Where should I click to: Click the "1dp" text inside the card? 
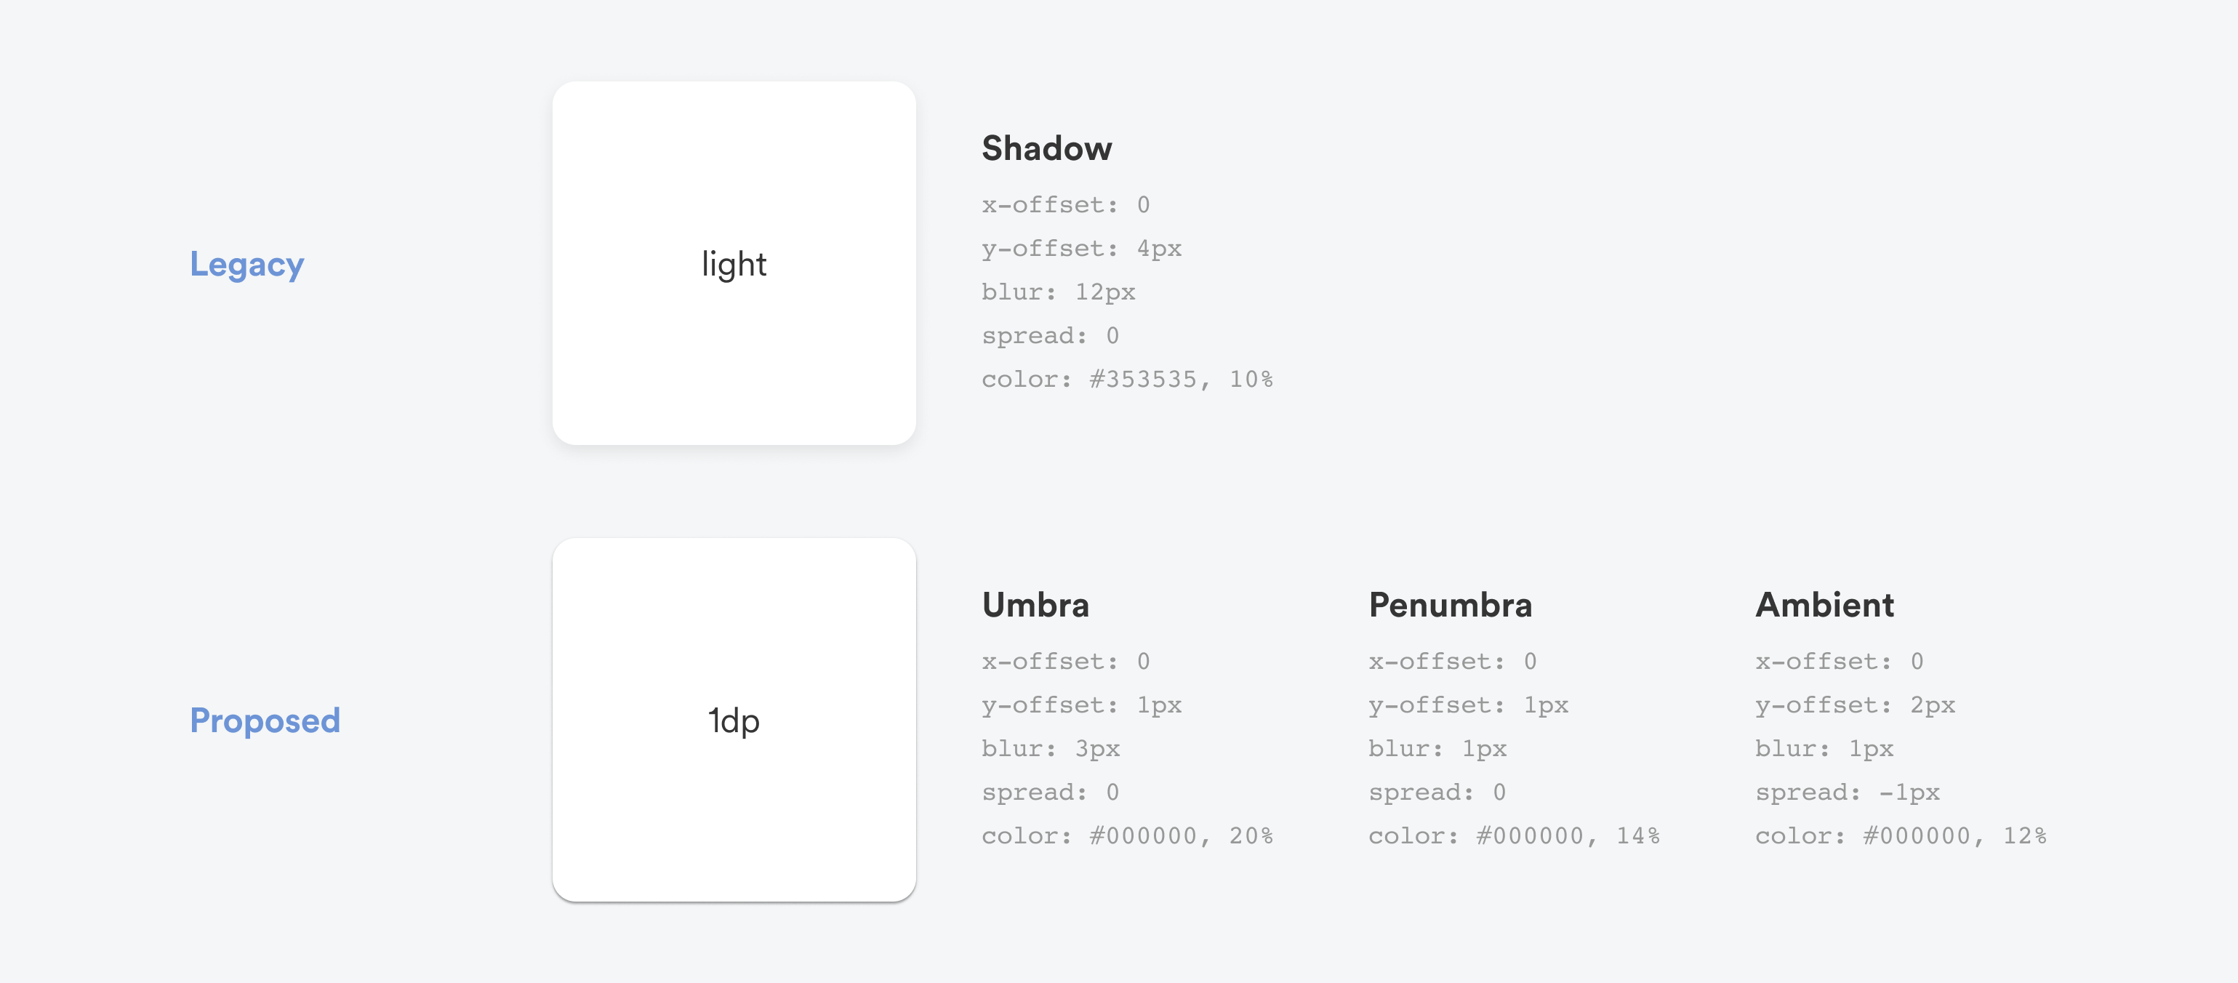(x=734, y=721)
